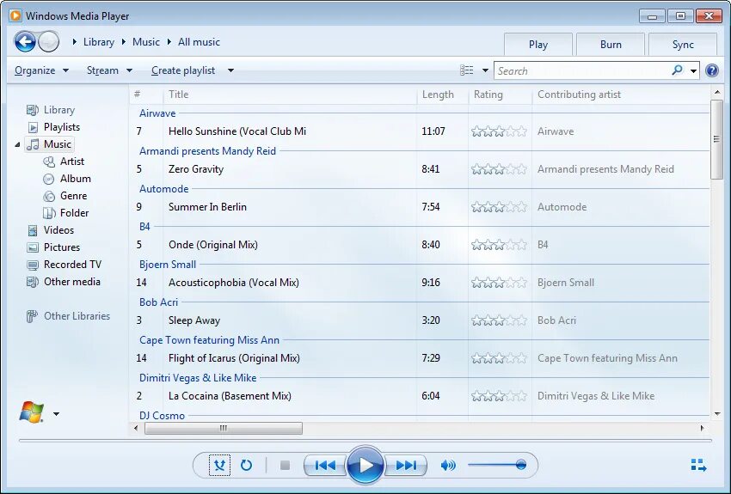Mute the volume speaker icon
The height and width of the screenshot is (494, 731).
(447, 465)
